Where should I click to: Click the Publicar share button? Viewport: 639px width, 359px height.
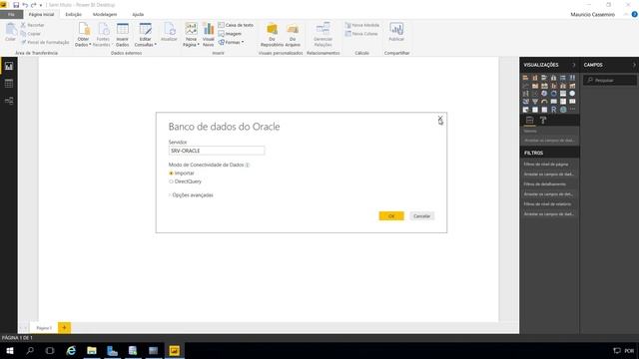[x=396, y=32]
